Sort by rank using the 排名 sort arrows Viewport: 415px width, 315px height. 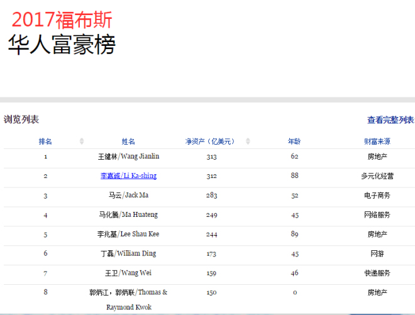(x=82, y=141)
